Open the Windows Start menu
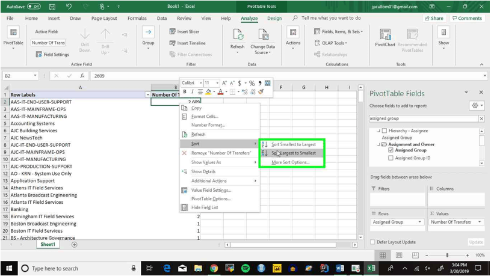491x276 pixels. click(9, 268)
